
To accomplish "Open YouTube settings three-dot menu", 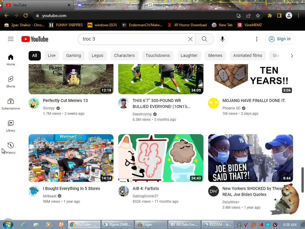I will pyautogui.click(x=257, y=39).
